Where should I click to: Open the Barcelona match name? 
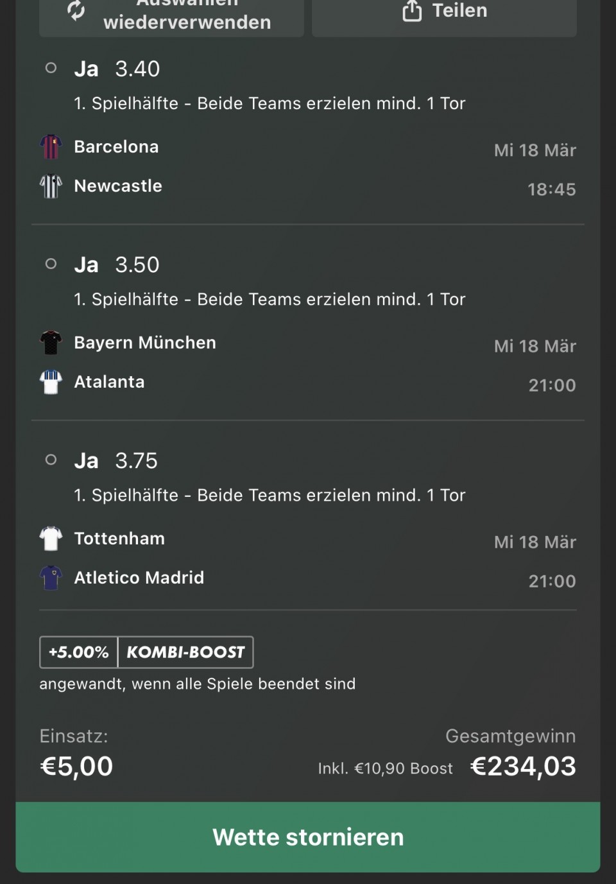[116, 147]
